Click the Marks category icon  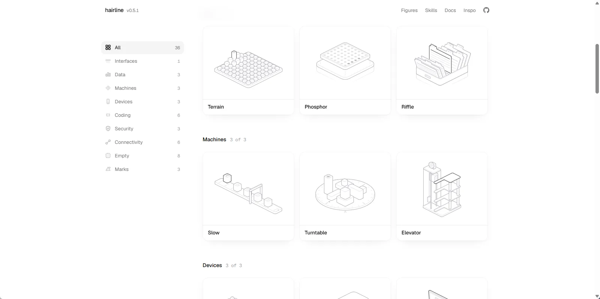click(x=108, y=169)
